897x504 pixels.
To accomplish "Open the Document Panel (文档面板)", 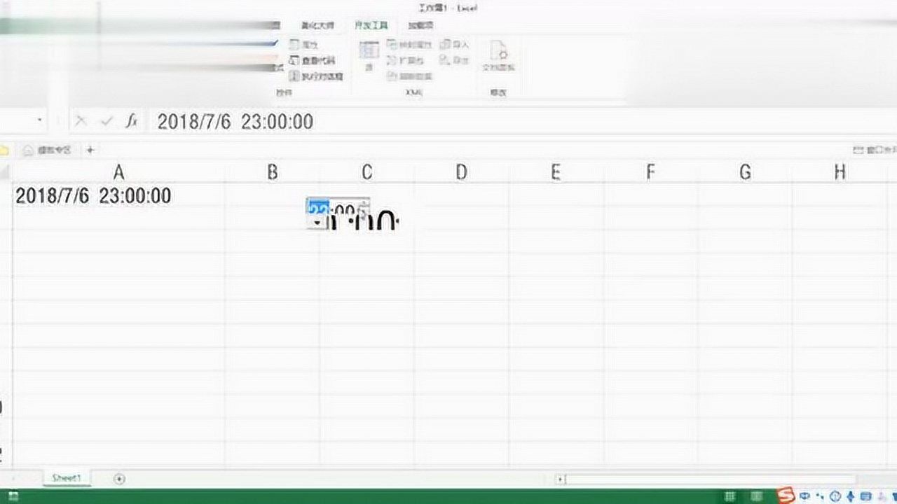I will pyautogui.click(x=498, y=56).
